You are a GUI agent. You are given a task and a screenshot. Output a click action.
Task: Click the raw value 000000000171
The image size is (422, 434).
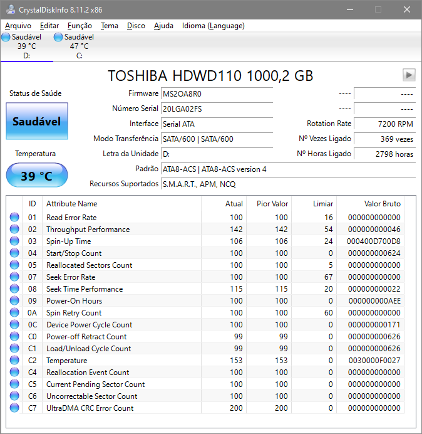pos(374,325)
